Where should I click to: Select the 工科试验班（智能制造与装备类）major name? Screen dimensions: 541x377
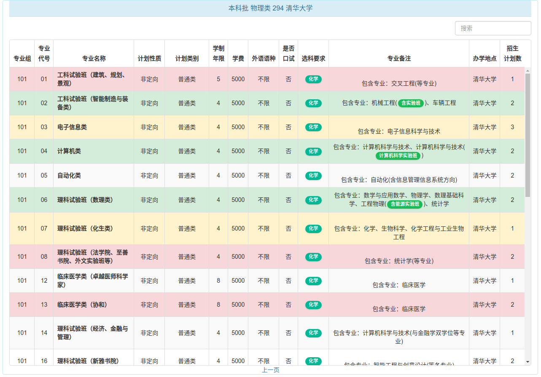point(93,103)
